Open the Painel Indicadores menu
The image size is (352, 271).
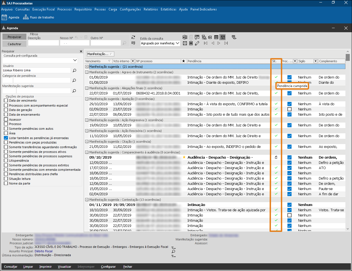pyautogui.click(x=204, y=9)
